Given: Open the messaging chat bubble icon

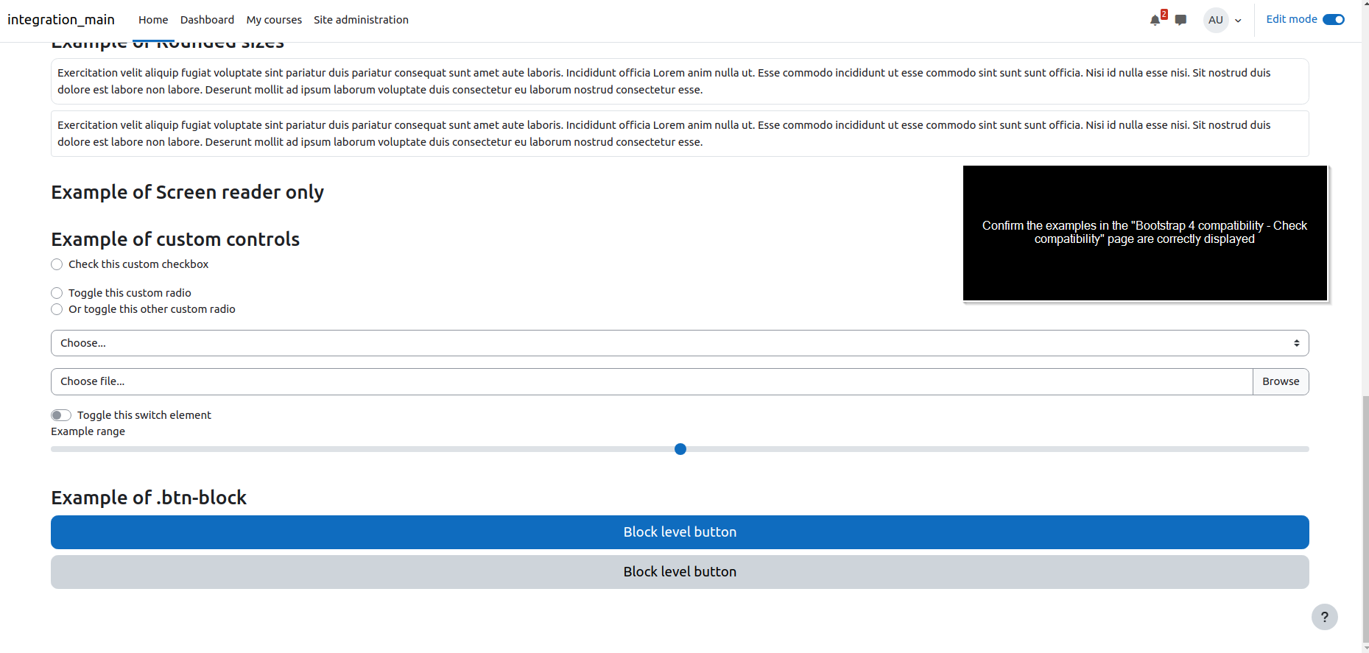Looking at the screenshot, I should pyautogui.click(x=1180, y=20).
